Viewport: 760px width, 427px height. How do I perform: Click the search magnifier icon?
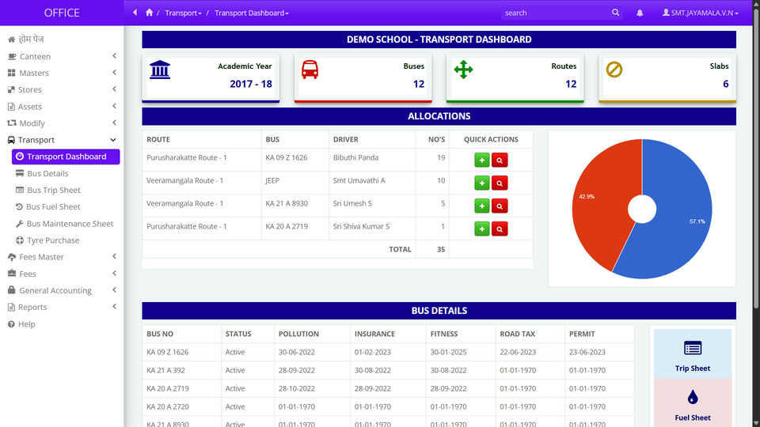tap(616, 13)
